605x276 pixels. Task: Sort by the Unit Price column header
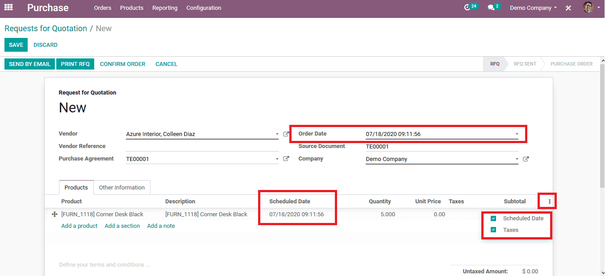pos(428,202)
